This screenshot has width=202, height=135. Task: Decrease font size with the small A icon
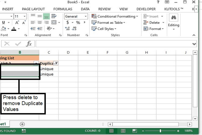coord(24,23)
